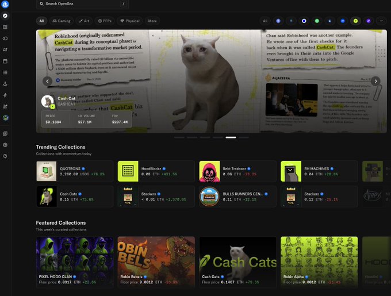
Task: Click verified badge next to PIXEL HOOD CLAN
Action: tap(75, 276)
